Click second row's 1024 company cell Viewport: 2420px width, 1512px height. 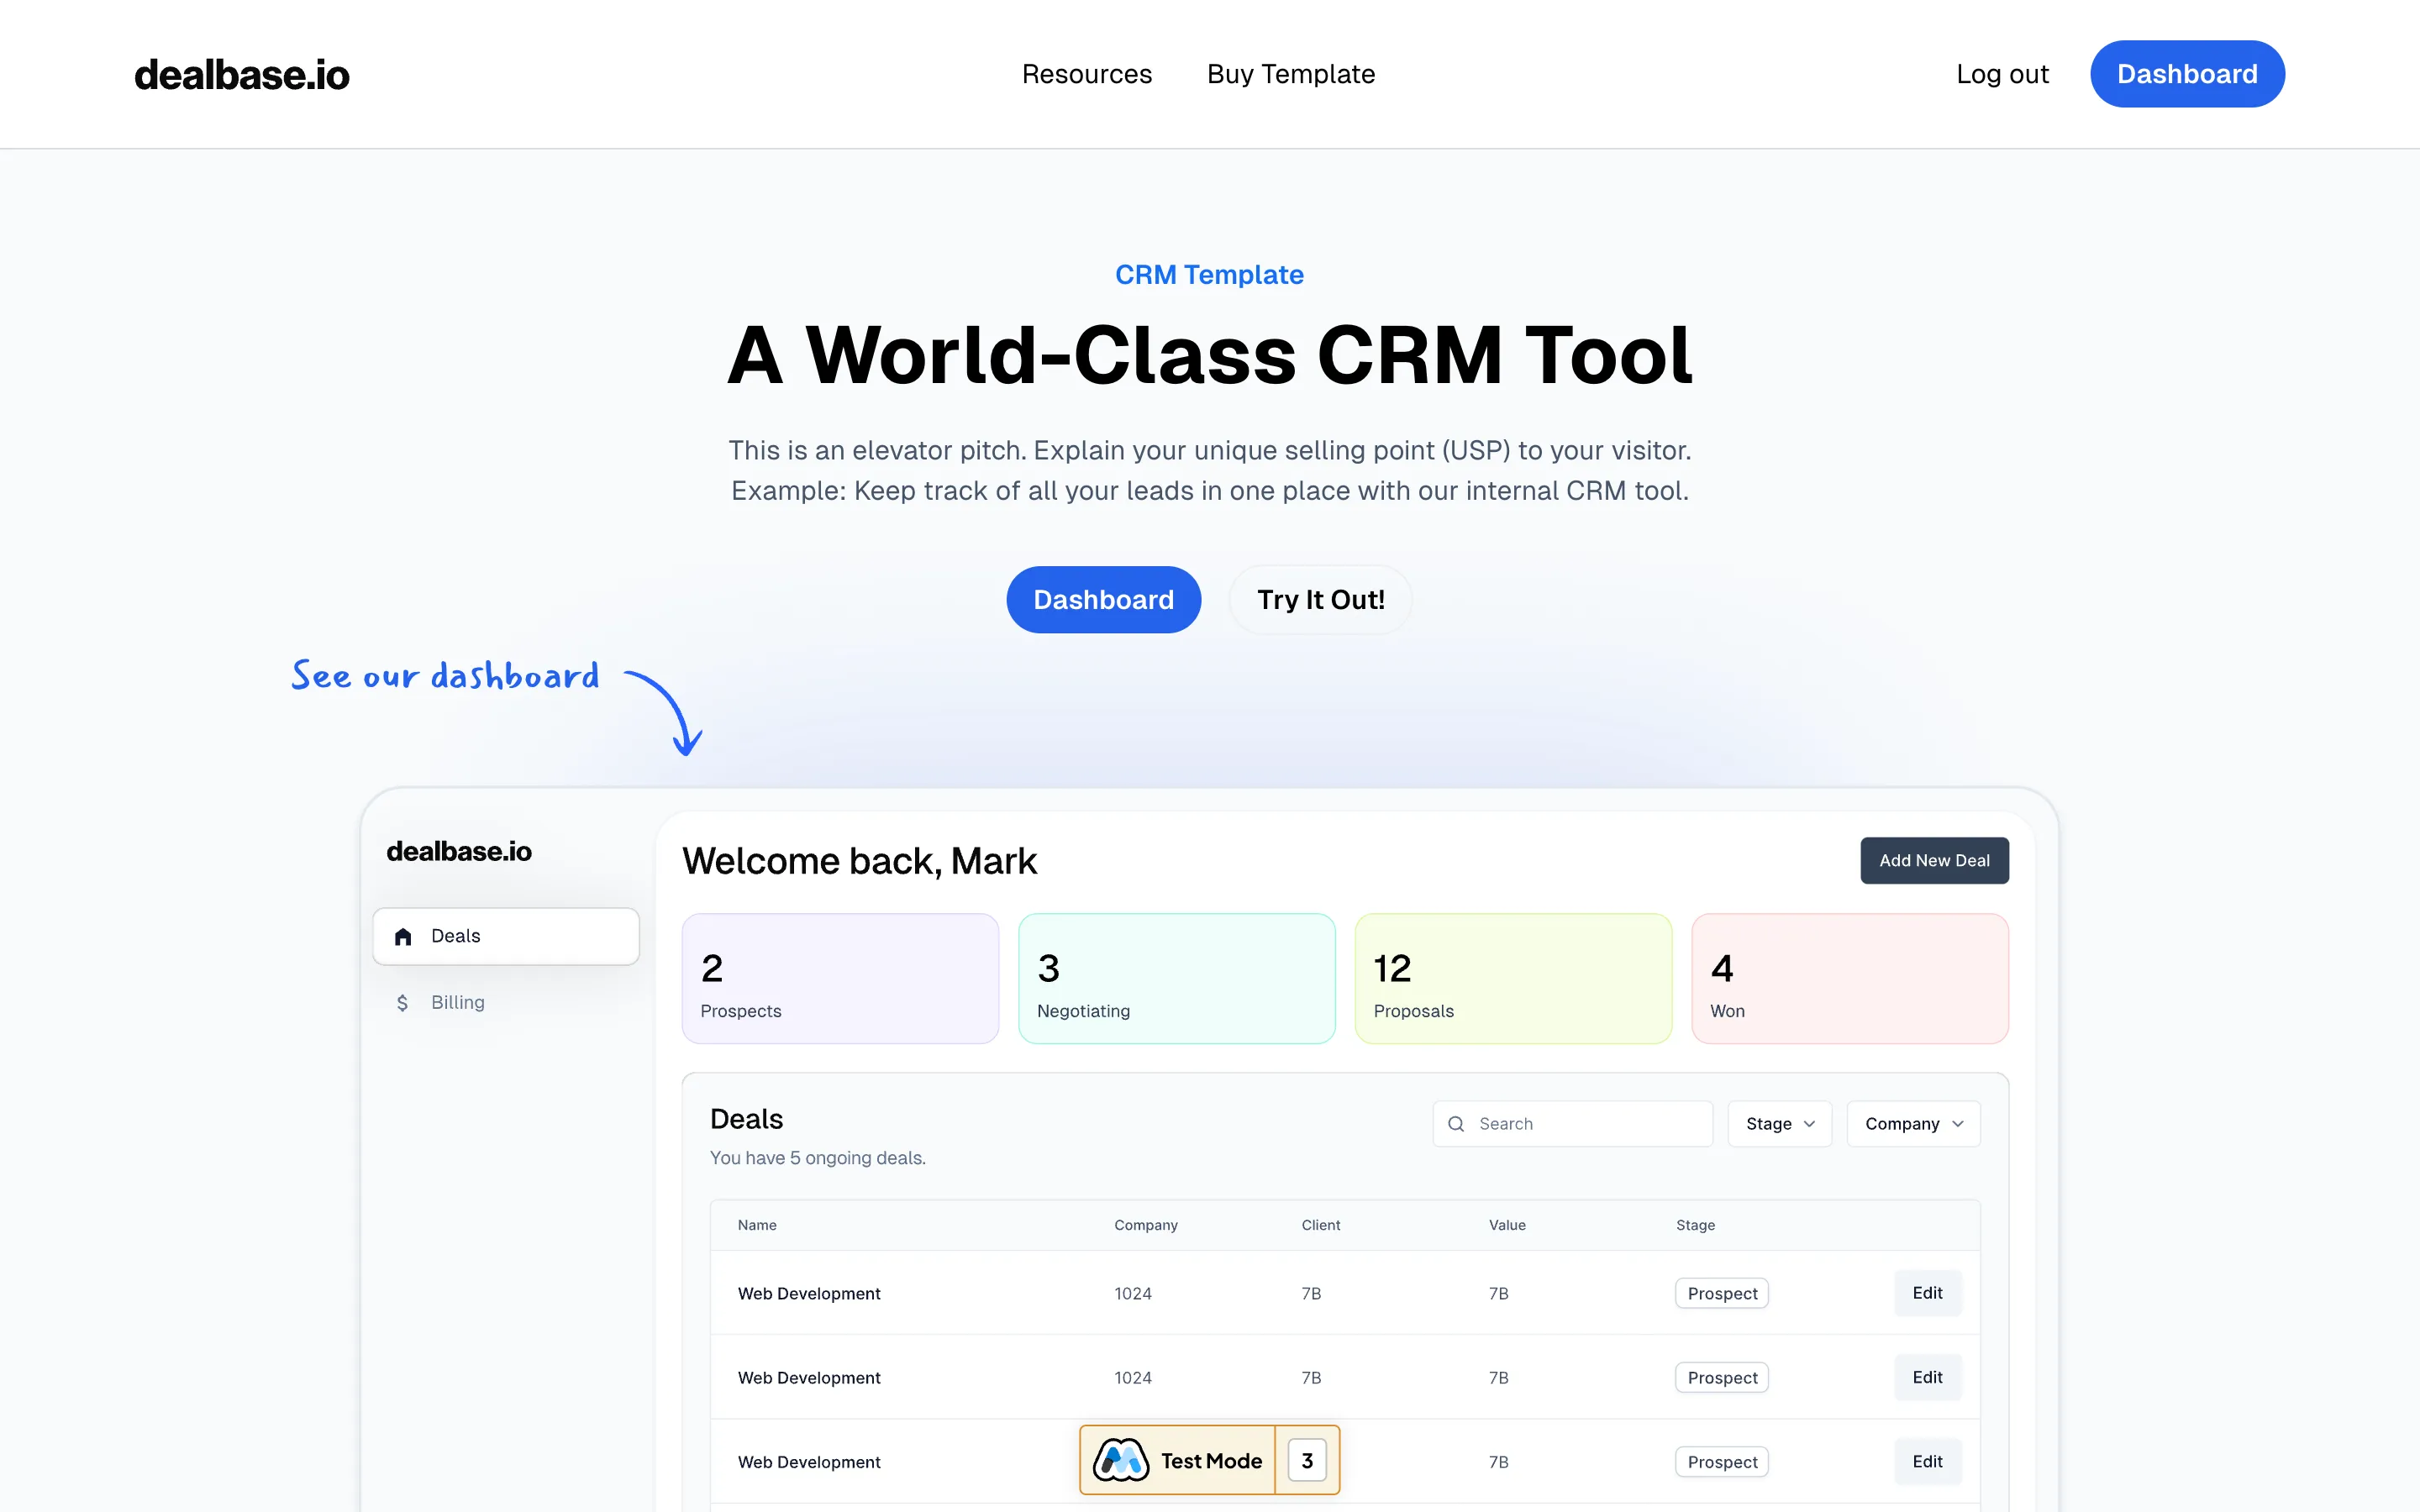(x=1133, y=1377)
